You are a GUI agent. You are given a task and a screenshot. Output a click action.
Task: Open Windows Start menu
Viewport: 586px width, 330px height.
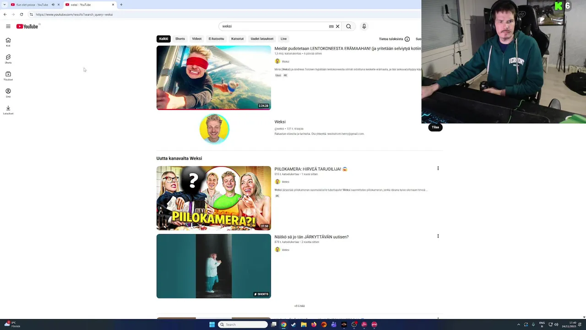coord(212,324)
